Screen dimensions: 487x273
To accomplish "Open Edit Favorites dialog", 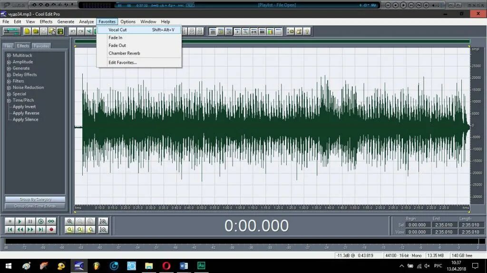I will (x=139, y=62).
